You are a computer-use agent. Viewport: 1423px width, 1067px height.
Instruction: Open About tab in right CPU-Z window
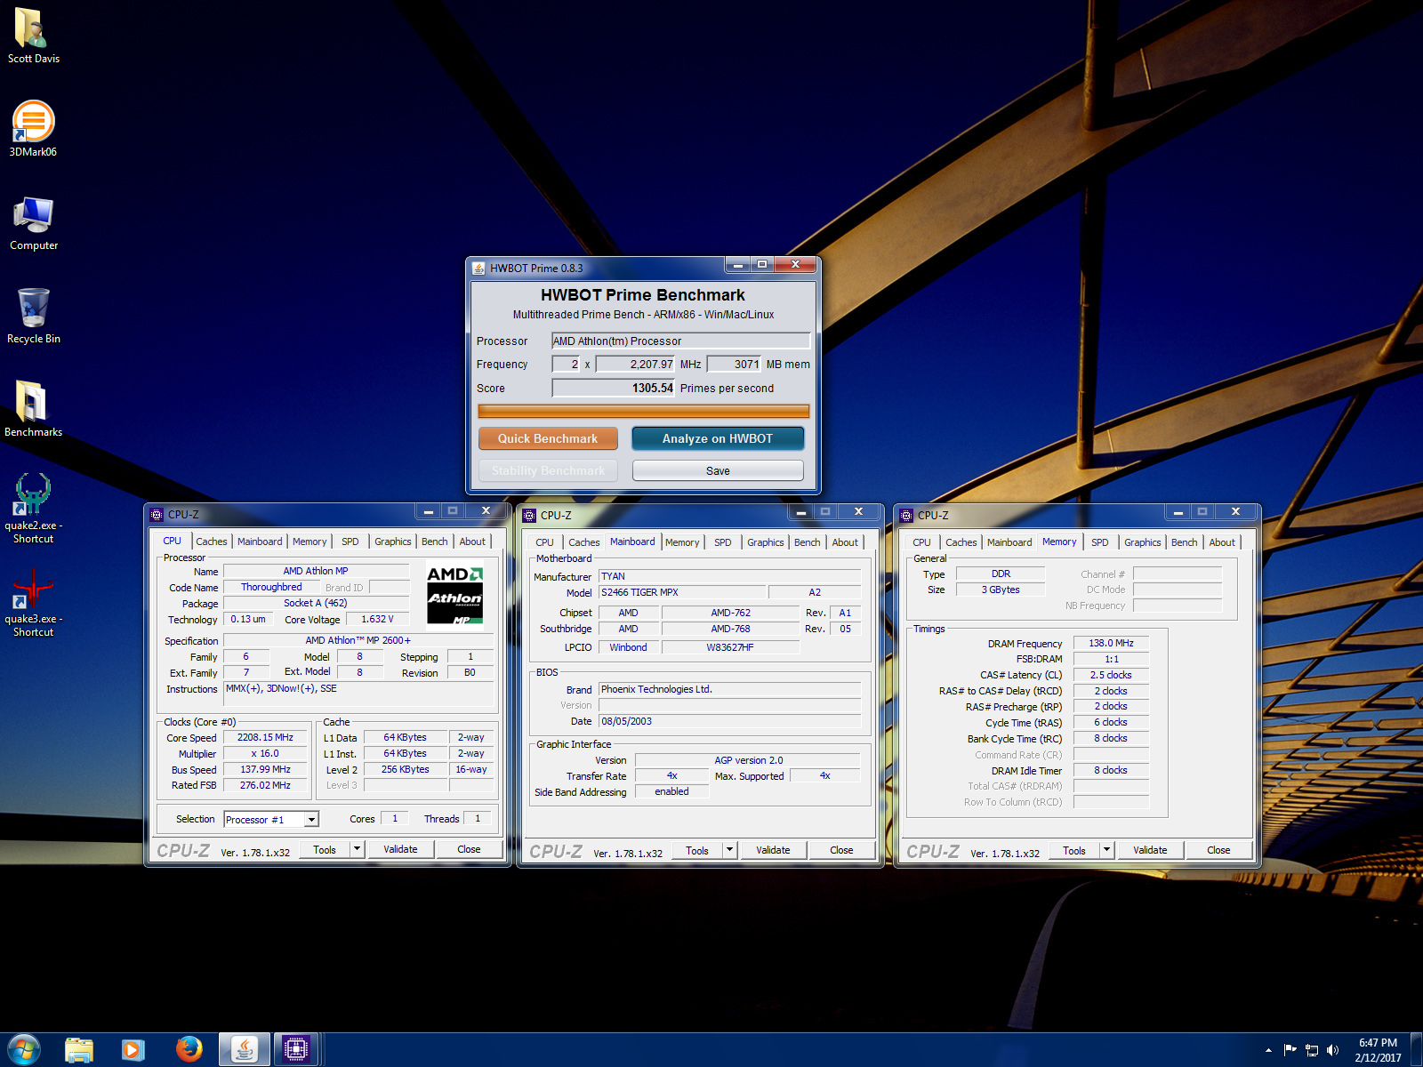pyautogui.click(x=1222, y=542)
